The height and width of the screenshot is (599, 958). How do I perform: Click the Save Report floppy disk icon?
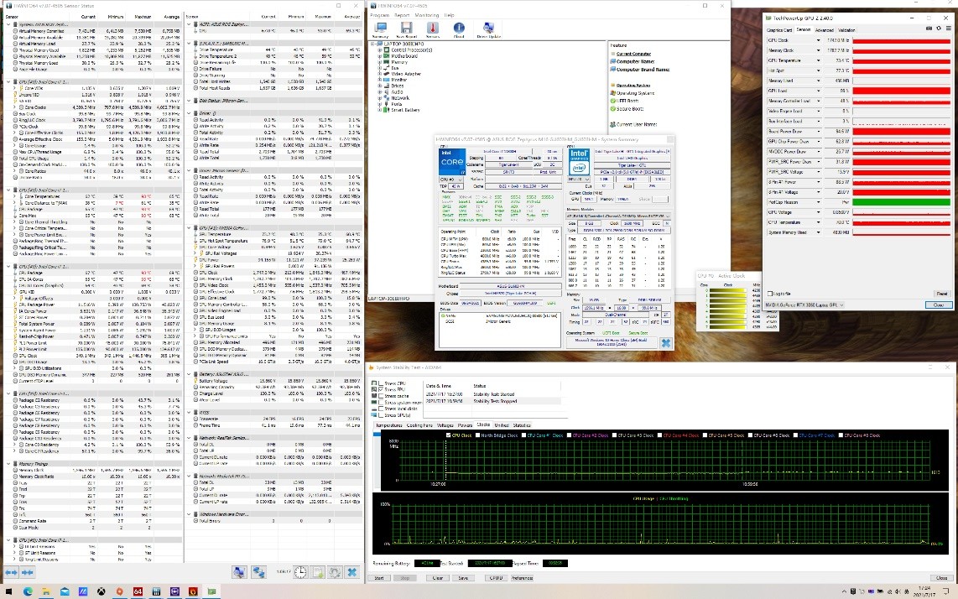coord(406,29)
